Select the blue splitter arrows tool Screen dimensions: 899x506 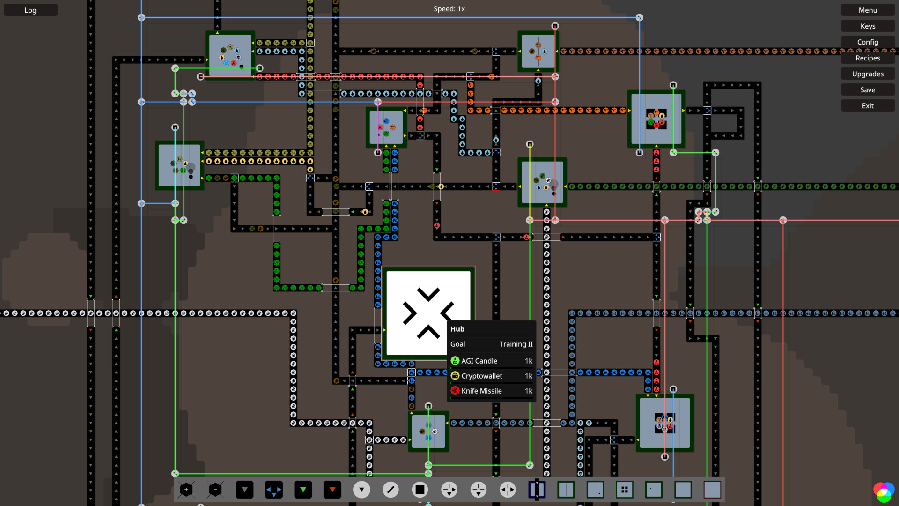coord(274,489)
